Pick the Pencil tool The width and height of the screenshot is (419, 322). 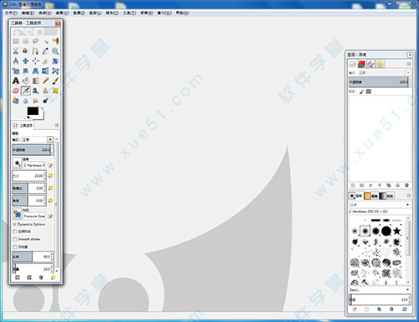(x=45, y=80)
